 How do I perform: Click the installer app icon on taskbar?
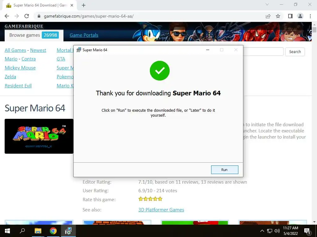[x=68, y=231]
